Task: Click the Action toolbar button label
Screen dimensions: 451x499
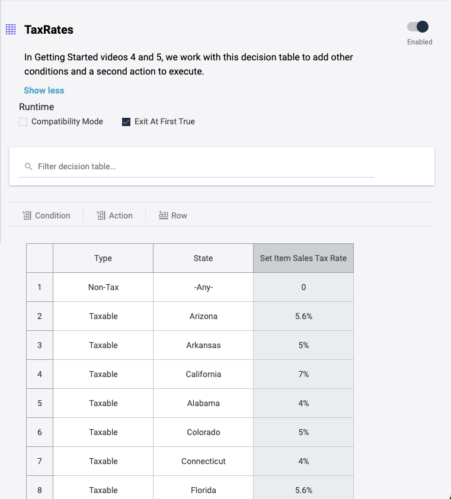Action: click(x=121, y=215)
